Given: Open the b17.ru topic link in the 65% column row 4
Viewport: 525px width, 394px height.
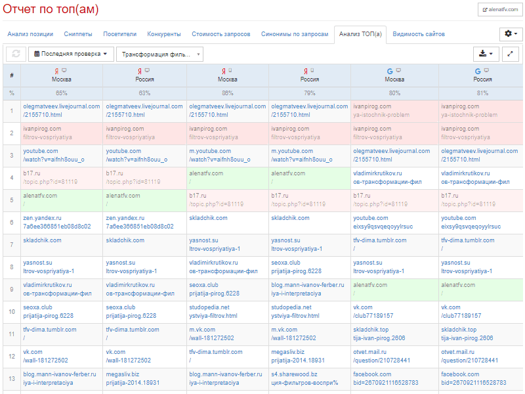Looking at the screenshot, I should [x=51, y=177].
